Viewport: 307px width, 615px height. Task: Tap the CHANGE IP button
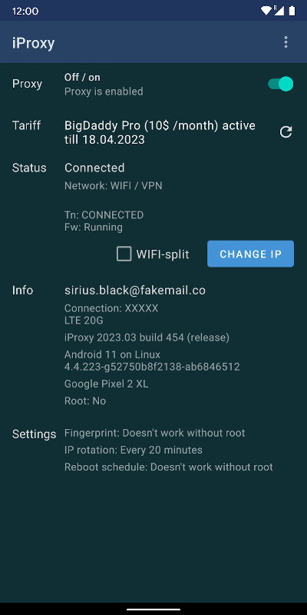[x=251, y=254]
